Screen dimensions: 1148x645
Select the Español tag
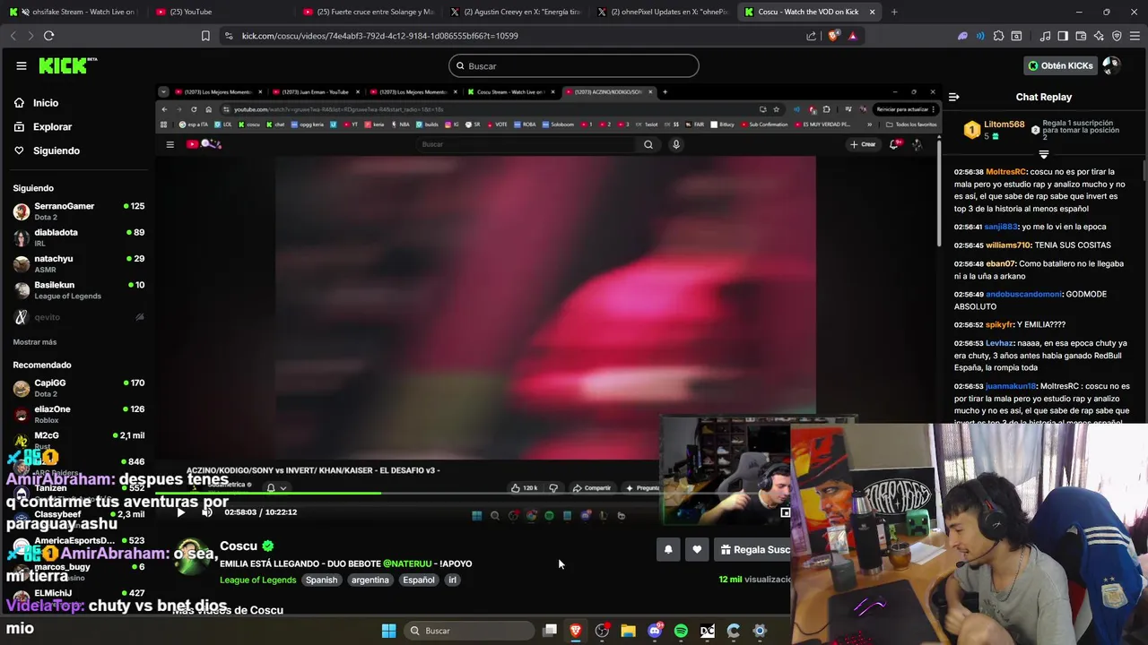click(418, 580)
